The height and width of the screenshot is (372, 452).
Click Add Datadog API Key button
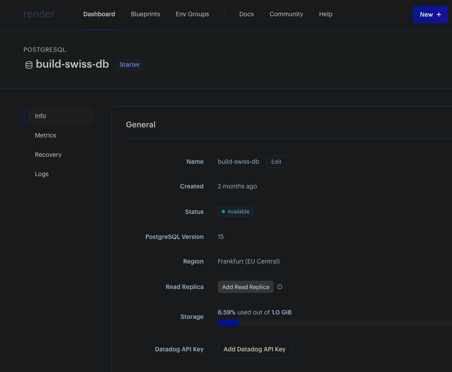[254, 349]
